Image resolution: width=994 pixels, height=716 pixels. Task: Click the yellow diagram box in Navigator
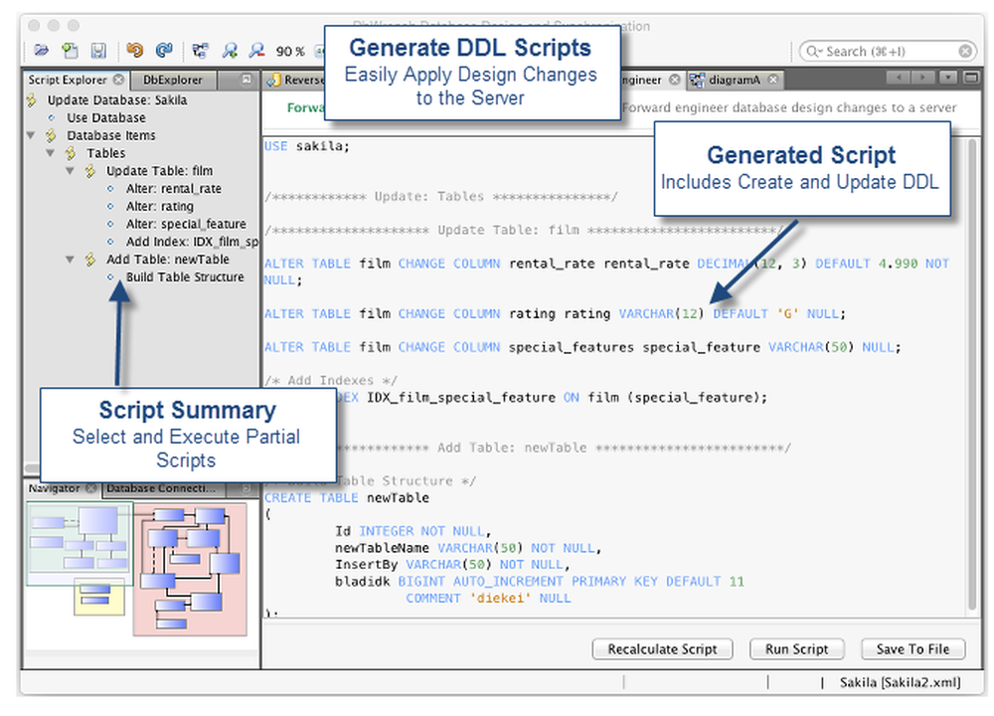click(99, 597)
